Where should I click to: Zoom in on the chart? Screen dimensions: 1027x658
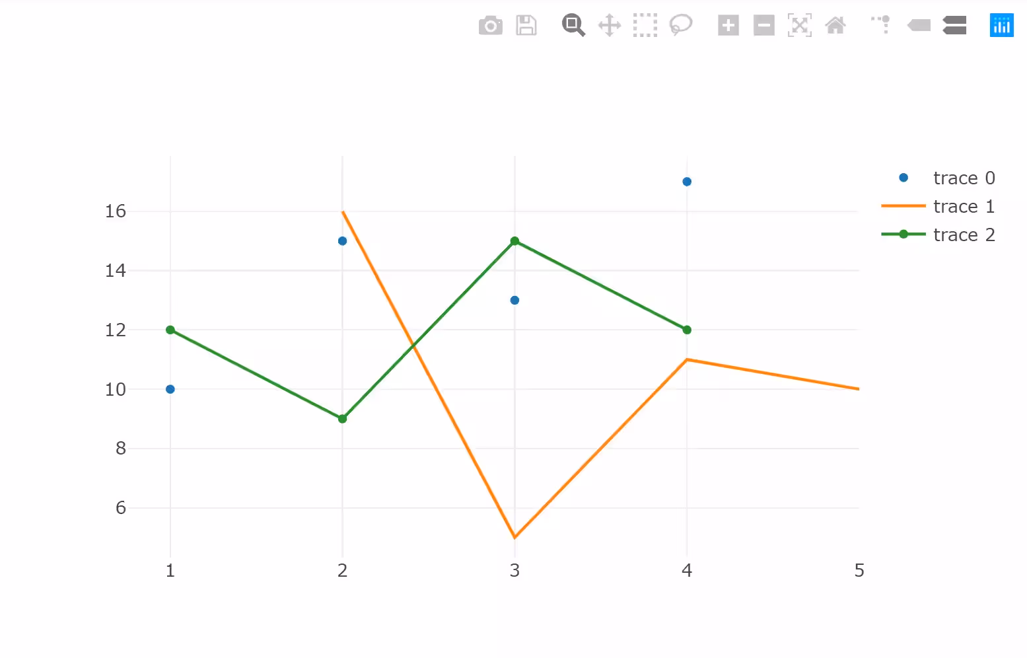[728, 25]
